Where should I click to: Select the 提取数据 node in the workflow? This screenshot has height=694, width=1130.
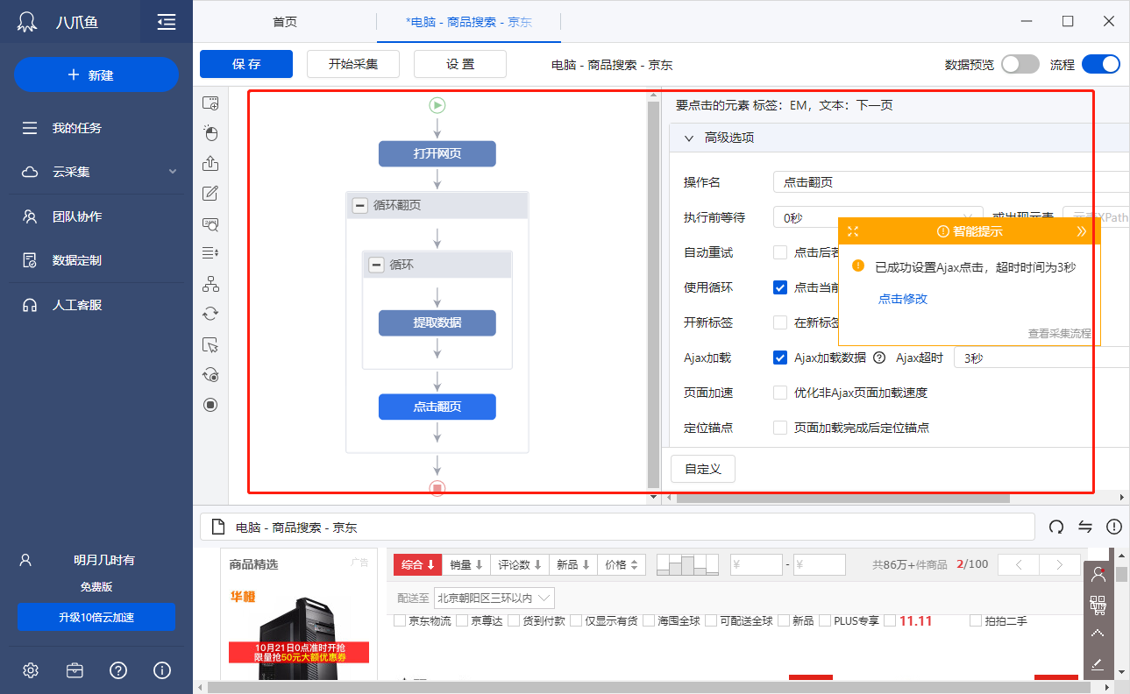[x=437, y=322]
